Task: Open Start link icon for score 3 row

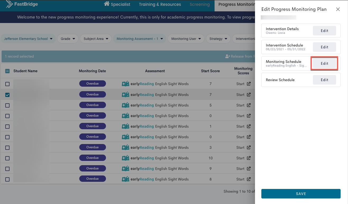Action: click(x=249, y=147)
